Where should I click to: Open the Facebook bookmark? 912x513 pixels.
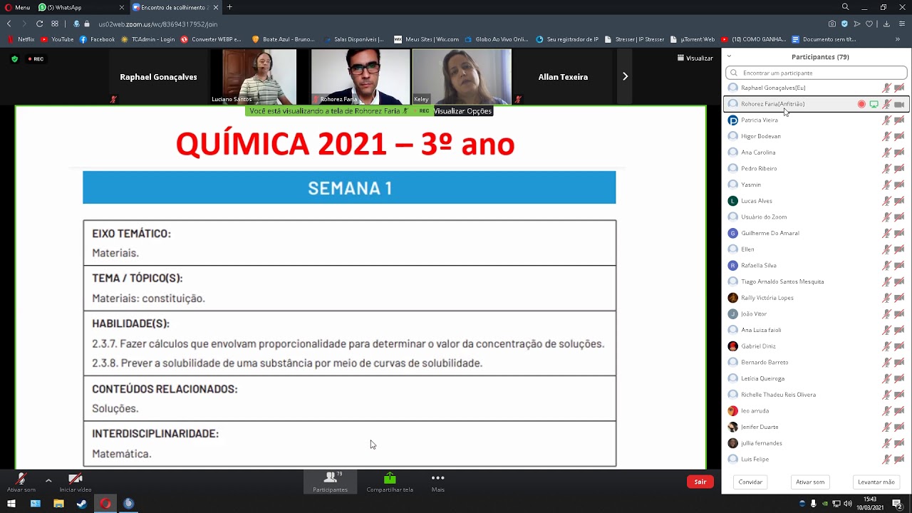(97, 39)
